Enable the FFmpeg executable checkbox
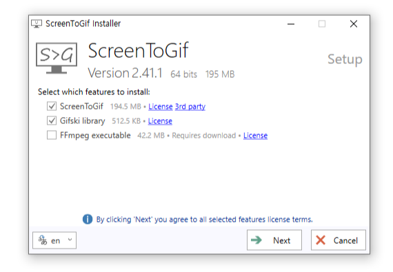The image size is (393, 272). coord(52,136)
